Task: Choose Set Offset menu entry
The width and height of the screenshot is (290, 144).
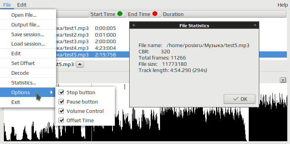Action: click(28, 63)
